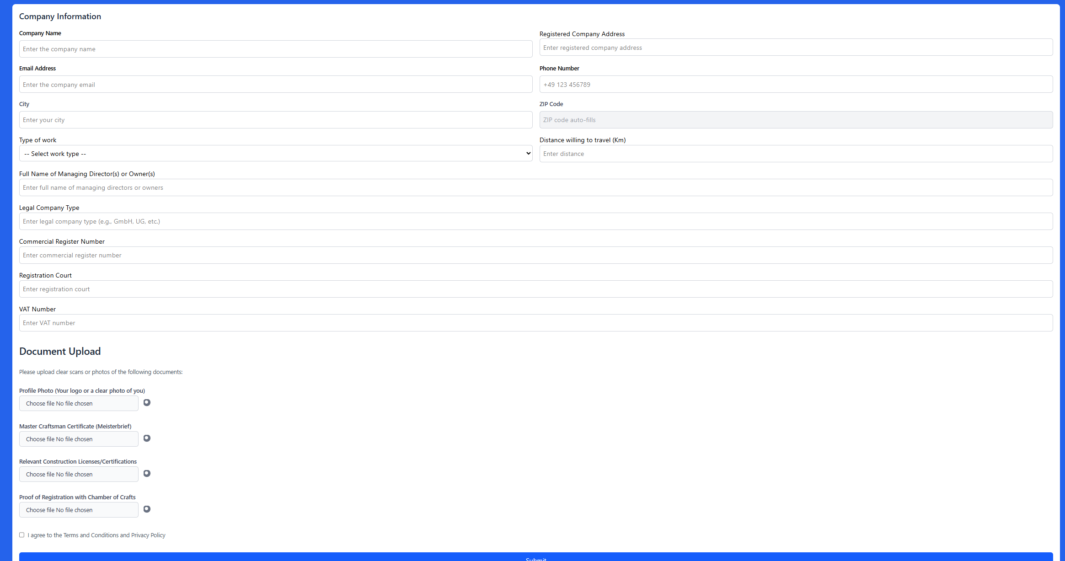1065x561 pixels.
Task: Focus the Company Name input field
Action: 276,49
